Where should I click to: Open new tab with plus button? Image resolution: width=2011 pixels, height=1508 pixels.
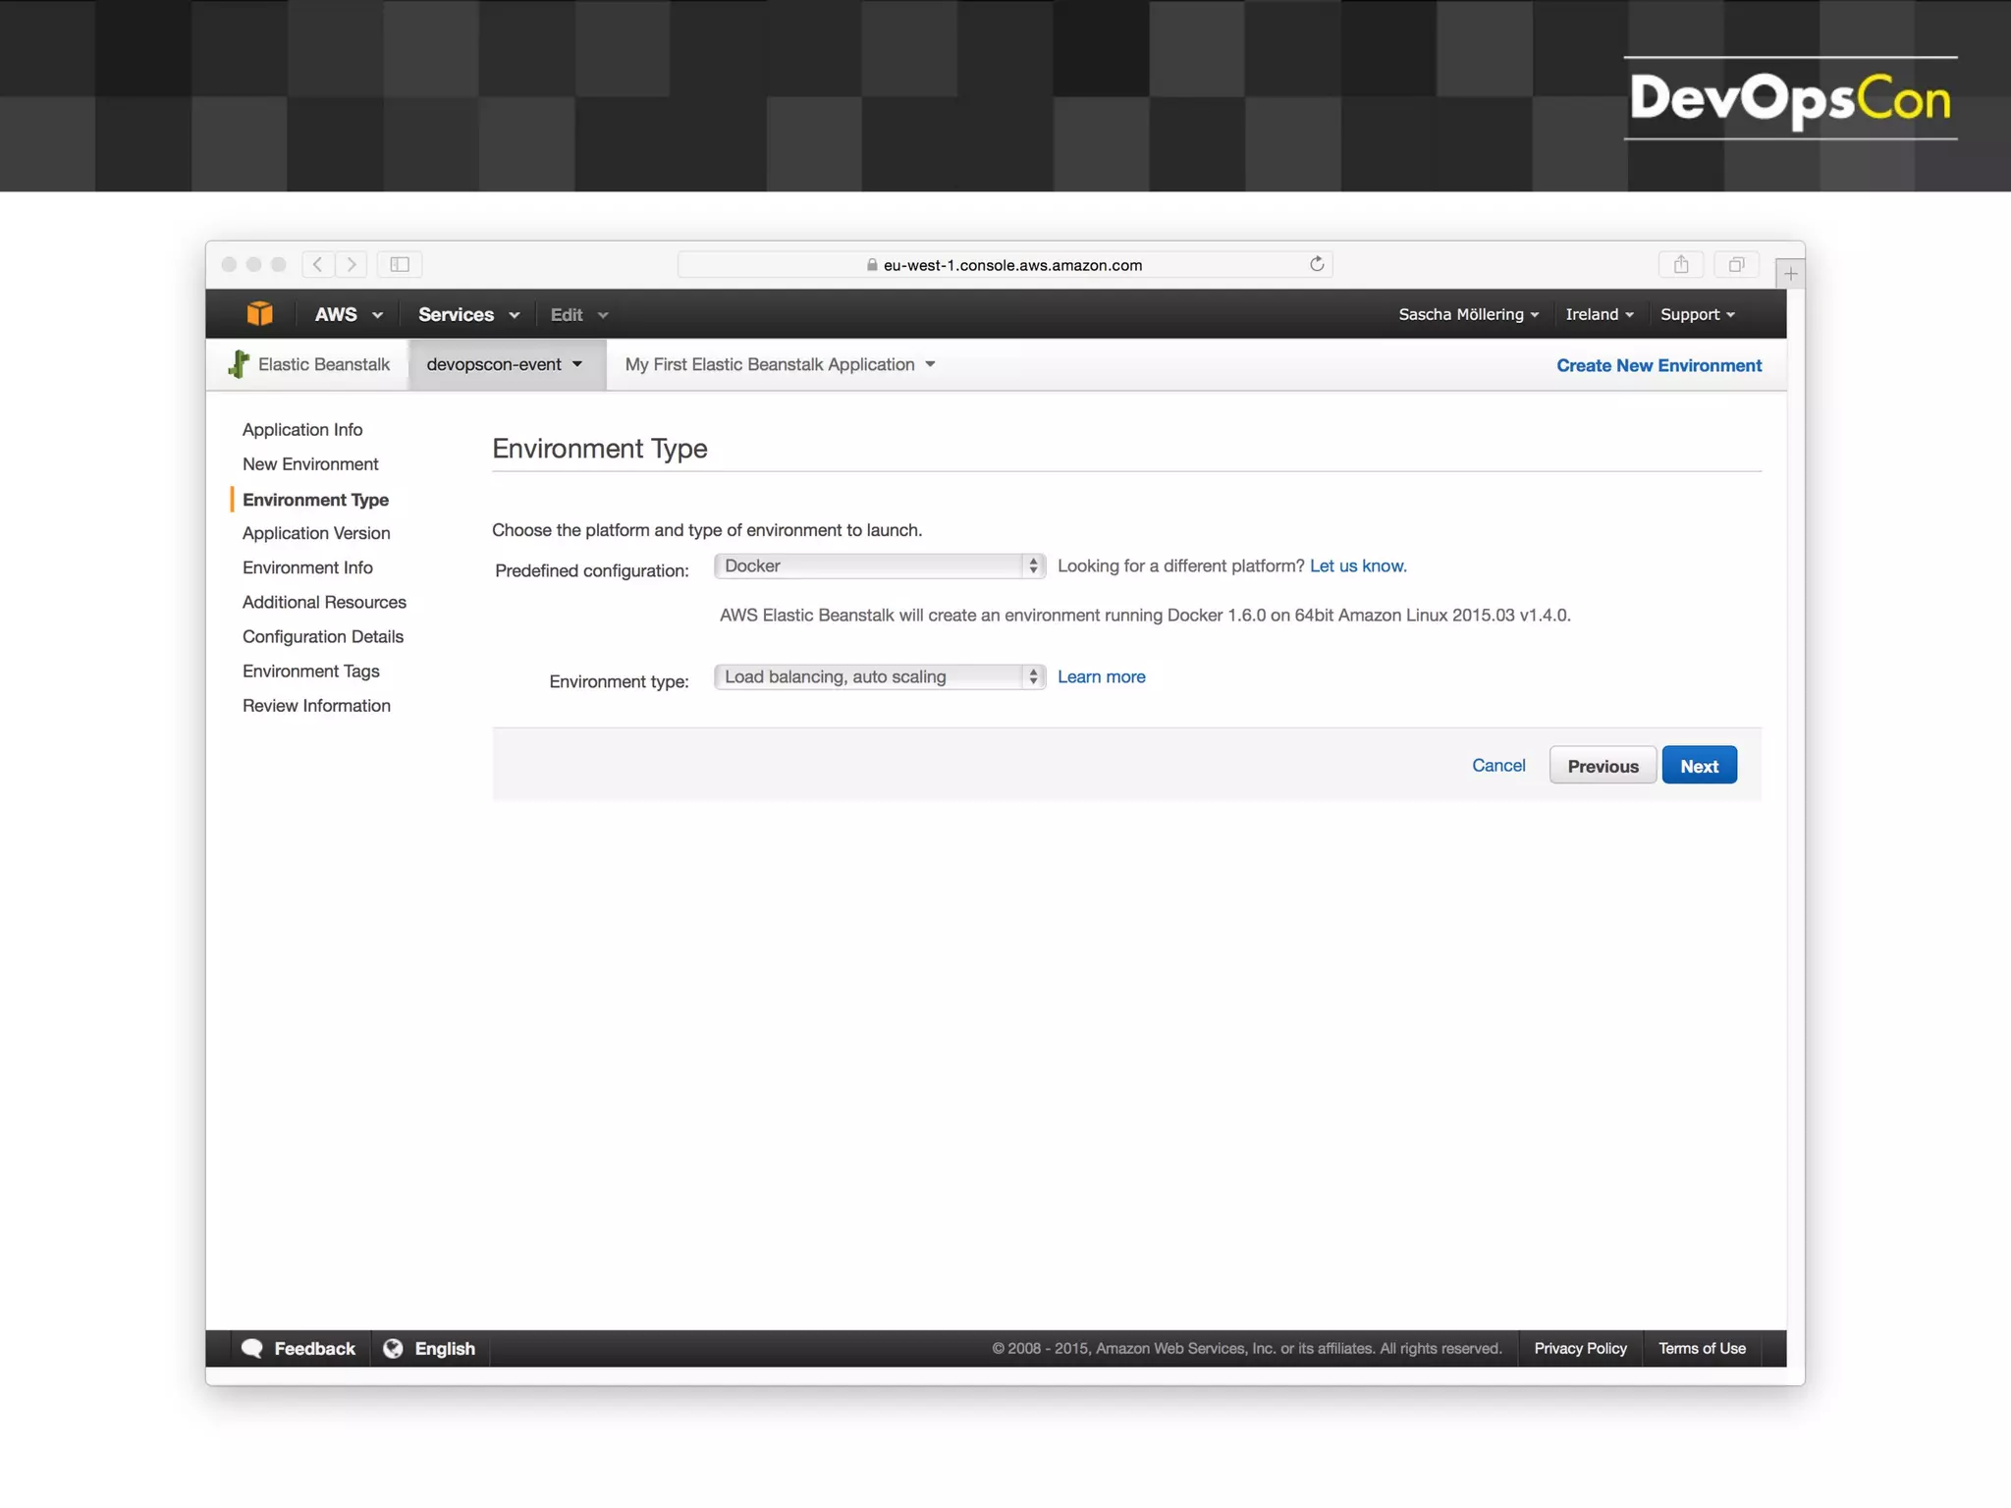(x=1790, y=274)
